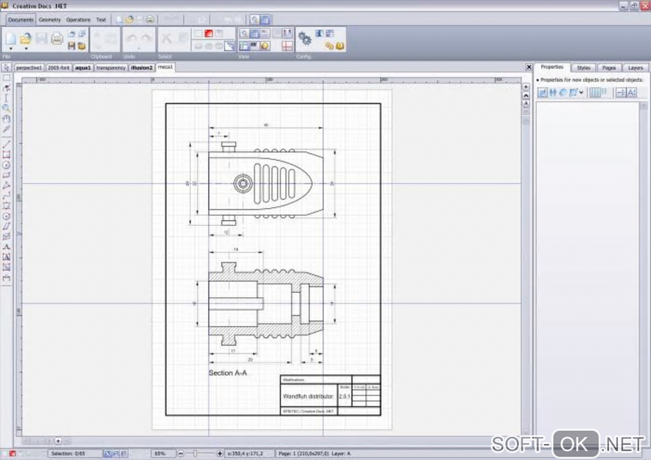
Task: Click the Circle tool in left palette
Action: [6, 165]
